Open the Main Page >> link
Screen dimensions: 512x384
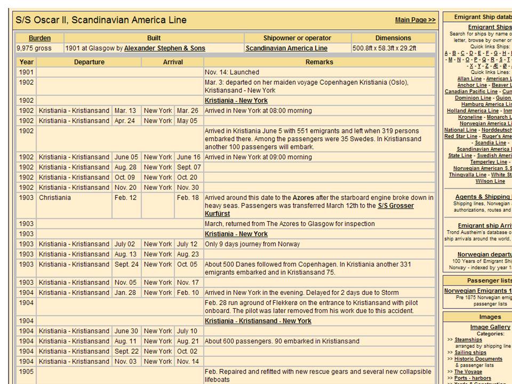click(415, 20)
